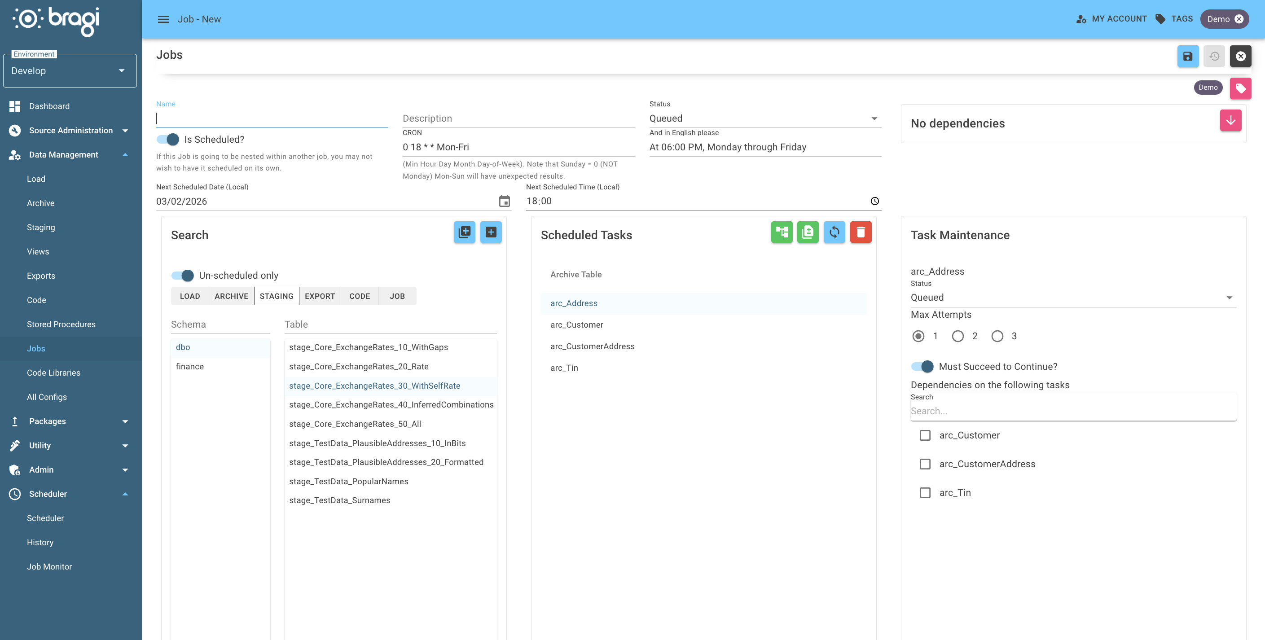
Task: Expand Packages menu arrow
Action: [x=125, y=421]
